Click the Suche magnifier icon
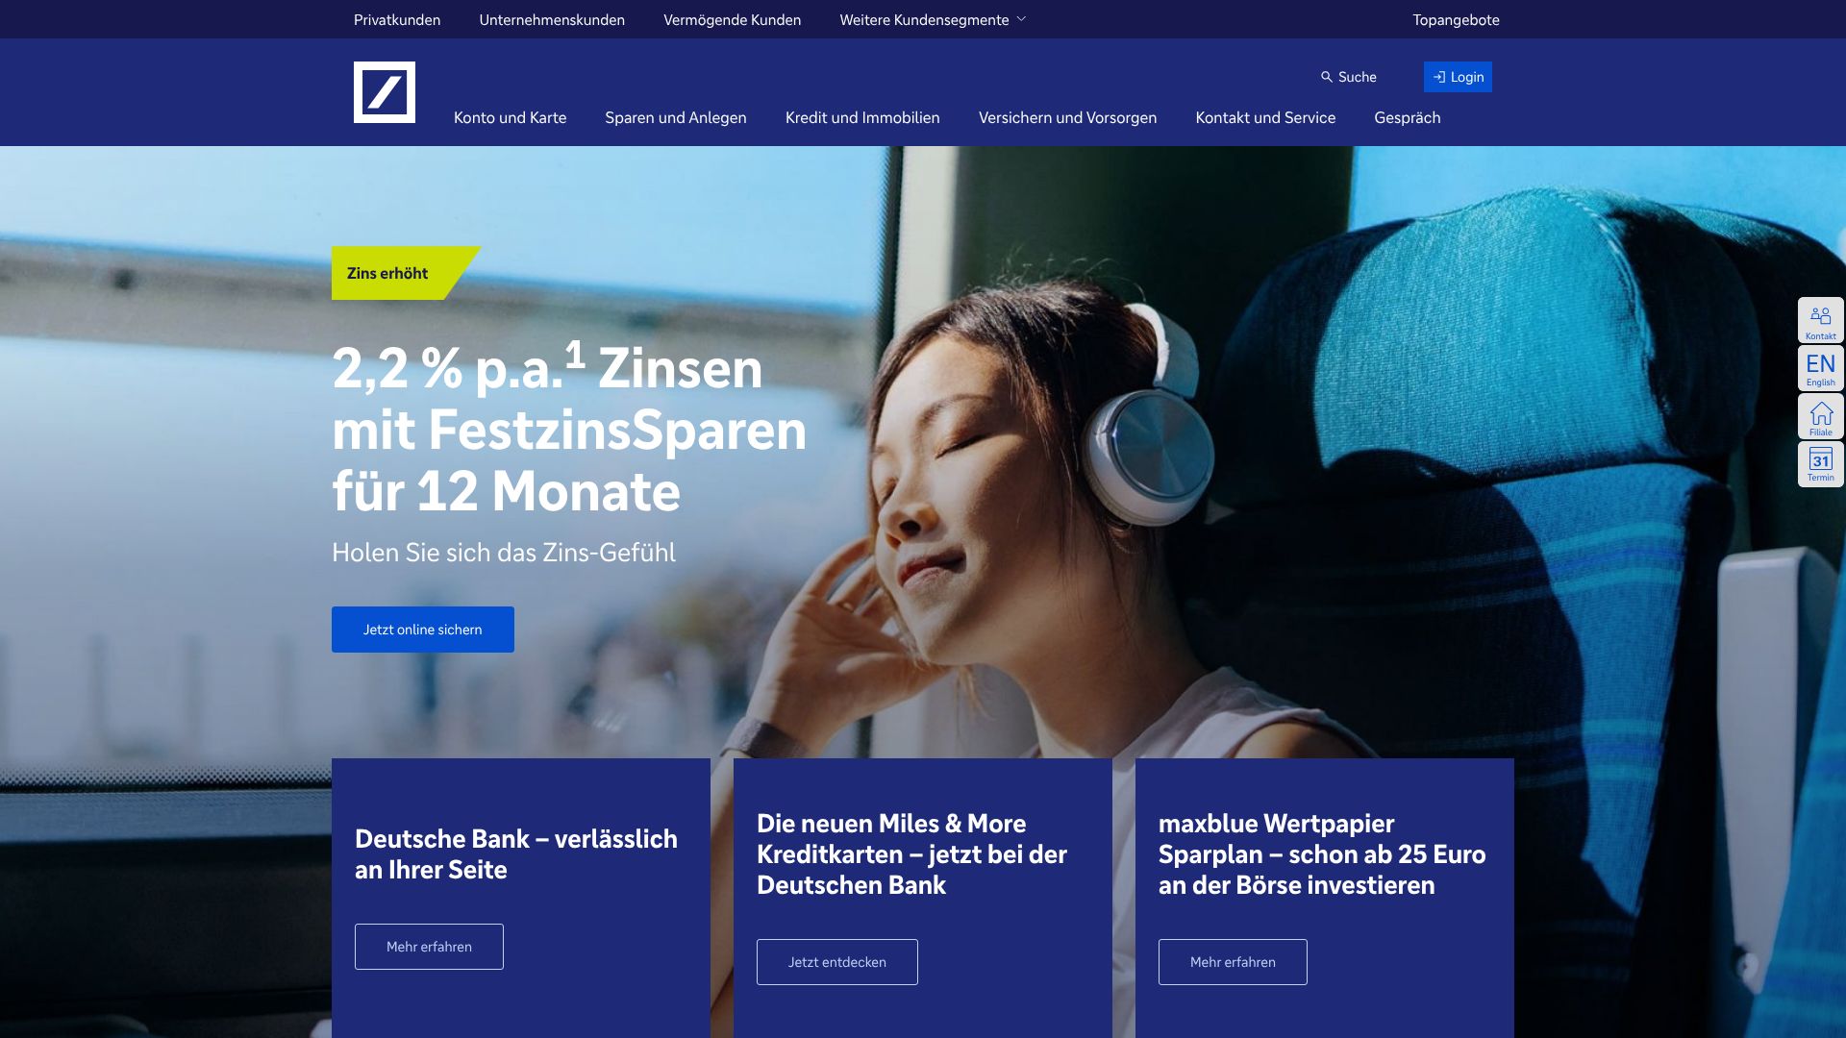1846x1038 pixels. (1327, 77)
